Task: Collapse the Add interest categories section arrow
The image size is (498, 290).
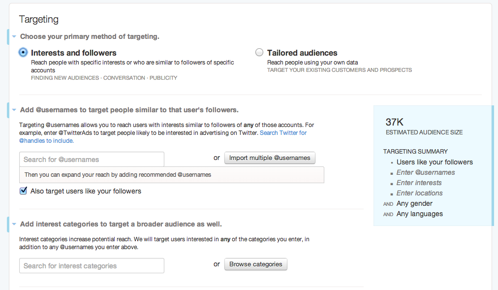Action: 14,224
